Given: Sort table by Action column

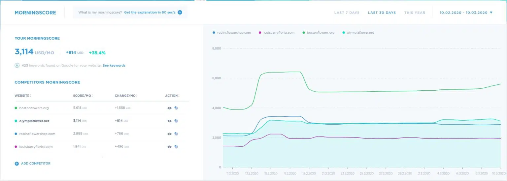Looking at the screenshot, I should pyautogui.click(x=172, y=96).
